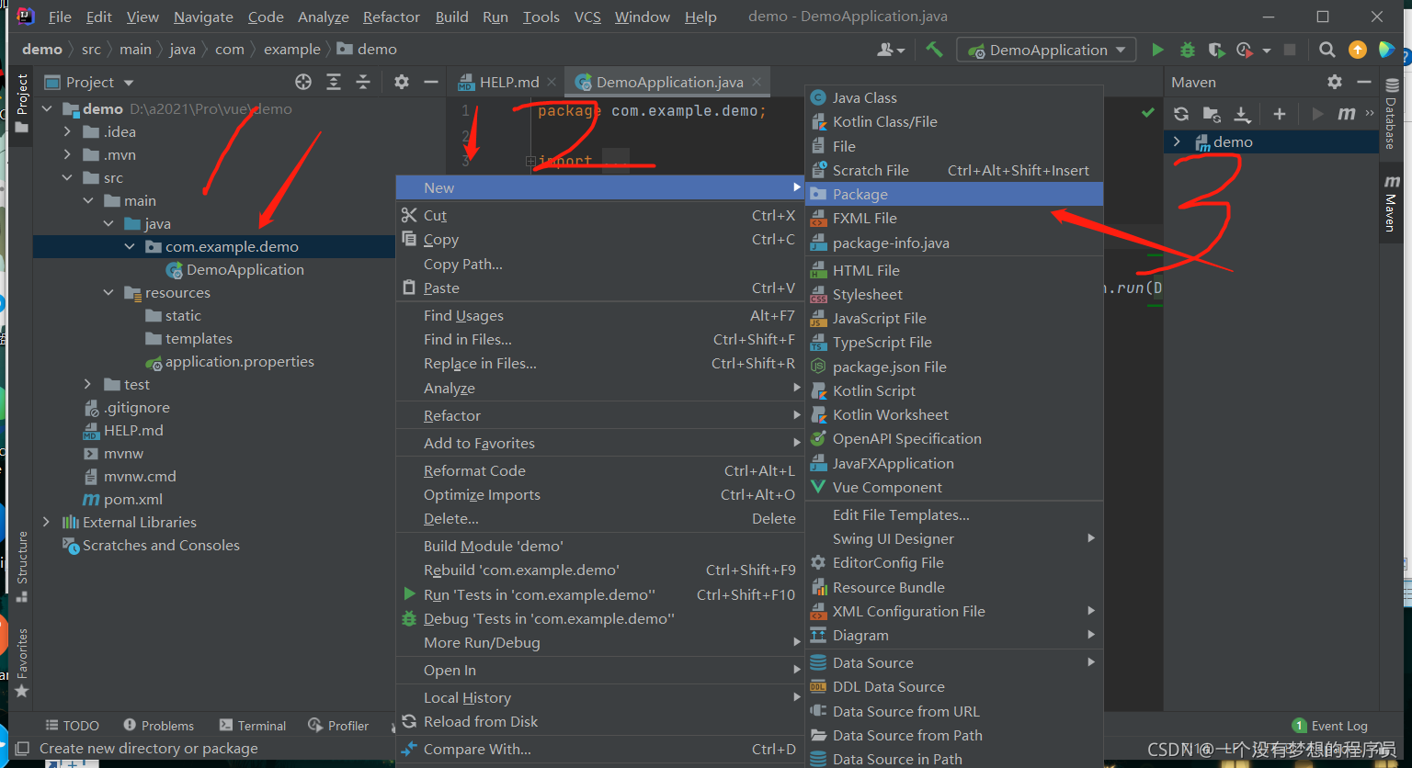
Task: Choose Kotlin Class/File in New submenu
Action: point(954,121)
